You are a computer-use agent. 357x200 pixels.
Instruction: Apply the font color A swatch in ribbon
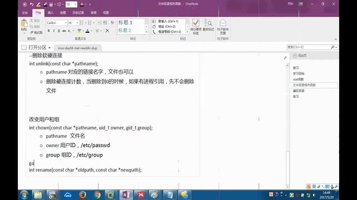pyautogui.click(x=88, y=31)
